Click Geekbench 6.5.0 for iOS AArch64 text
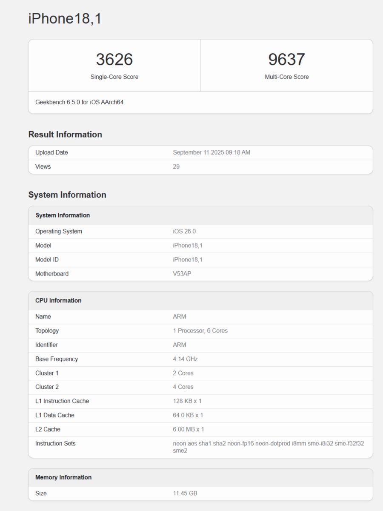The image size is (383, 511). pyautogui.click(x=80, y=102)
